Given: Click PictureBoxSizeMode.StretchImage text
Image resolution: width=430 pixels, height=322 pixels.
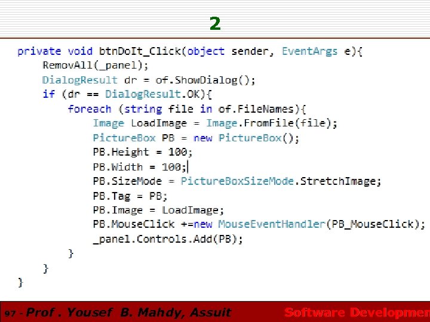Looking at the screenshot, I should coord(278,181).
